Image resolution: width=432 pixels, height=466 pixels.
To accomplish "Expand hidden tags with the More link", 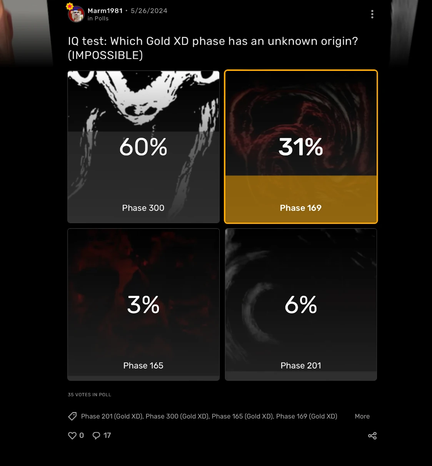I will pos(362,416).
